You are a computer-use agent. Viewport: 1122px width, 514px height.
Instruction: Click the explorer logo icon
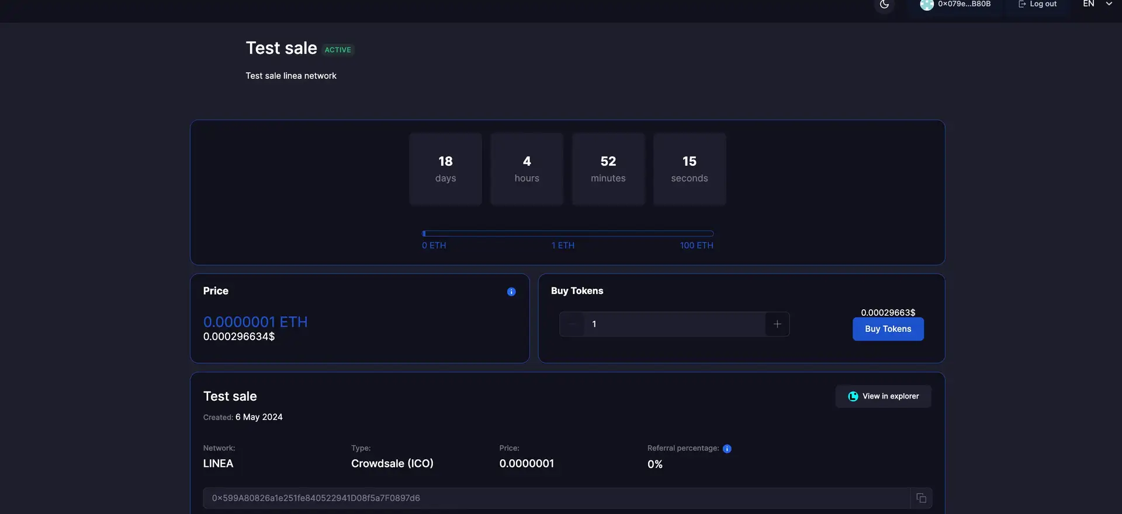click(x=853, y=396)
